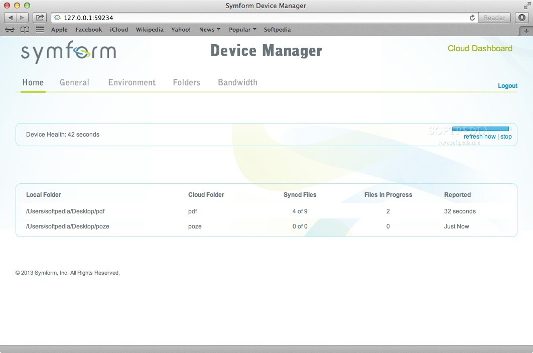Click the reload page icon
Screen dimensions: 533x353
pos(472,18)
